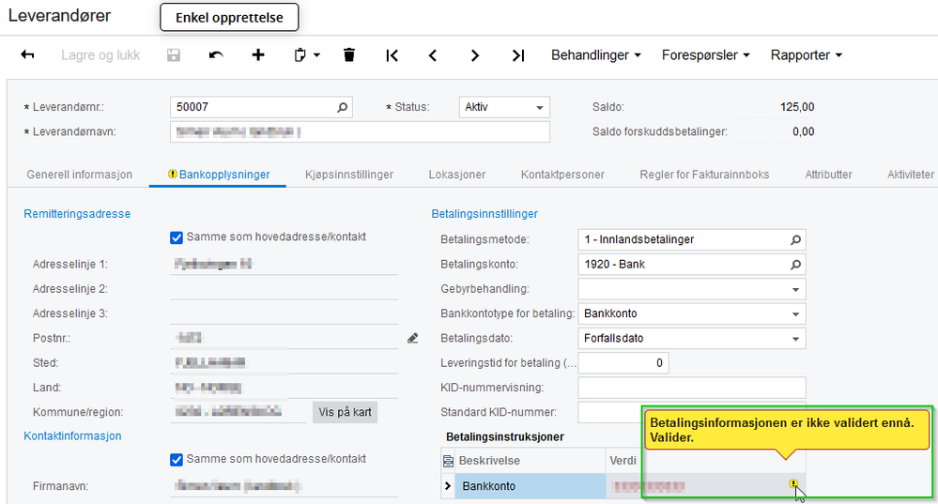Screen dimensions: 938x504
Task: Open lookup for Leverandørnr. field
Action: coord(342,108)
